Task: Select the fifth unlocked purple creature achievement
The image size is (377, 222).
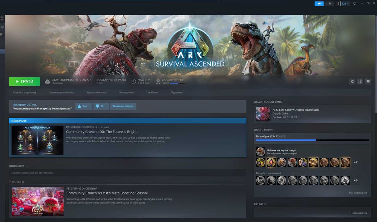Action: coord(303,162)
